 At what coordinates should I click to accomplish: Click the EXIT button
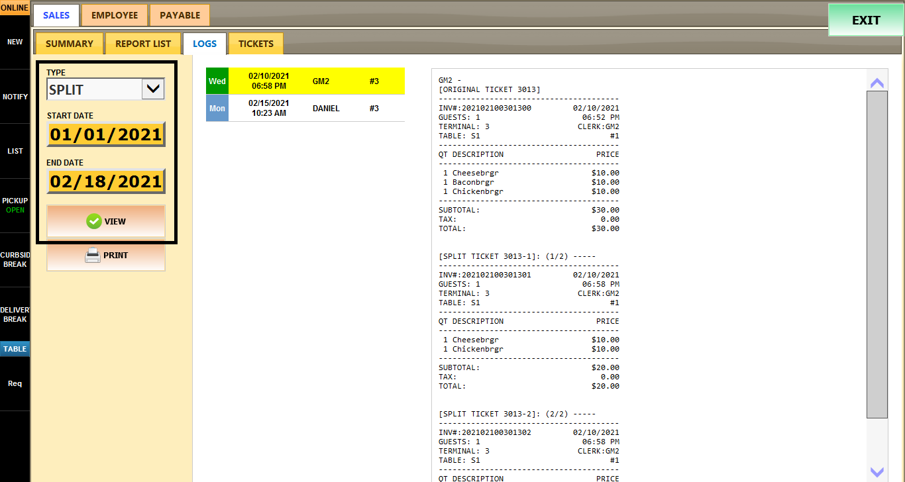coord(866,20)
